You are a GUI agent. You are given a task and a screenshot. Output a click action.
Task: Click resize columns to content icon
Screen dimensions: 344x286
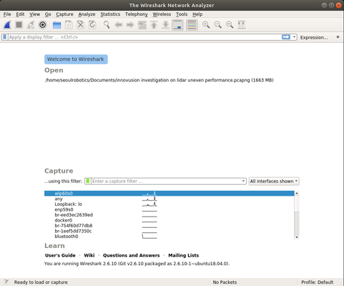click(x=242, y=25)
